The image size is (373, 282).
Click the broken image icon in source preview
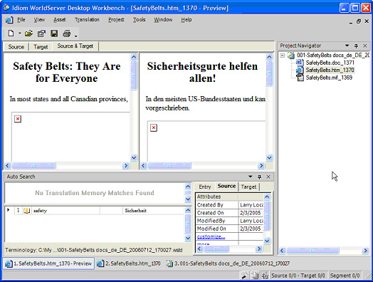tap(18, 119)
